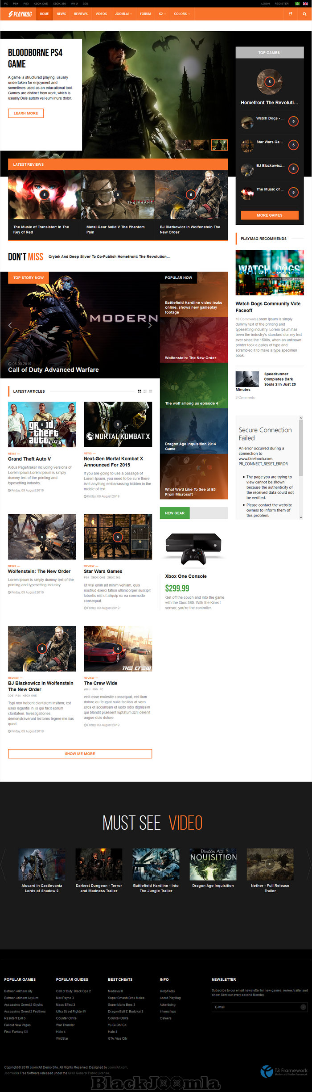
Task: Play the Nether Full Release Trailer video
Action: (x=270, y=864)
